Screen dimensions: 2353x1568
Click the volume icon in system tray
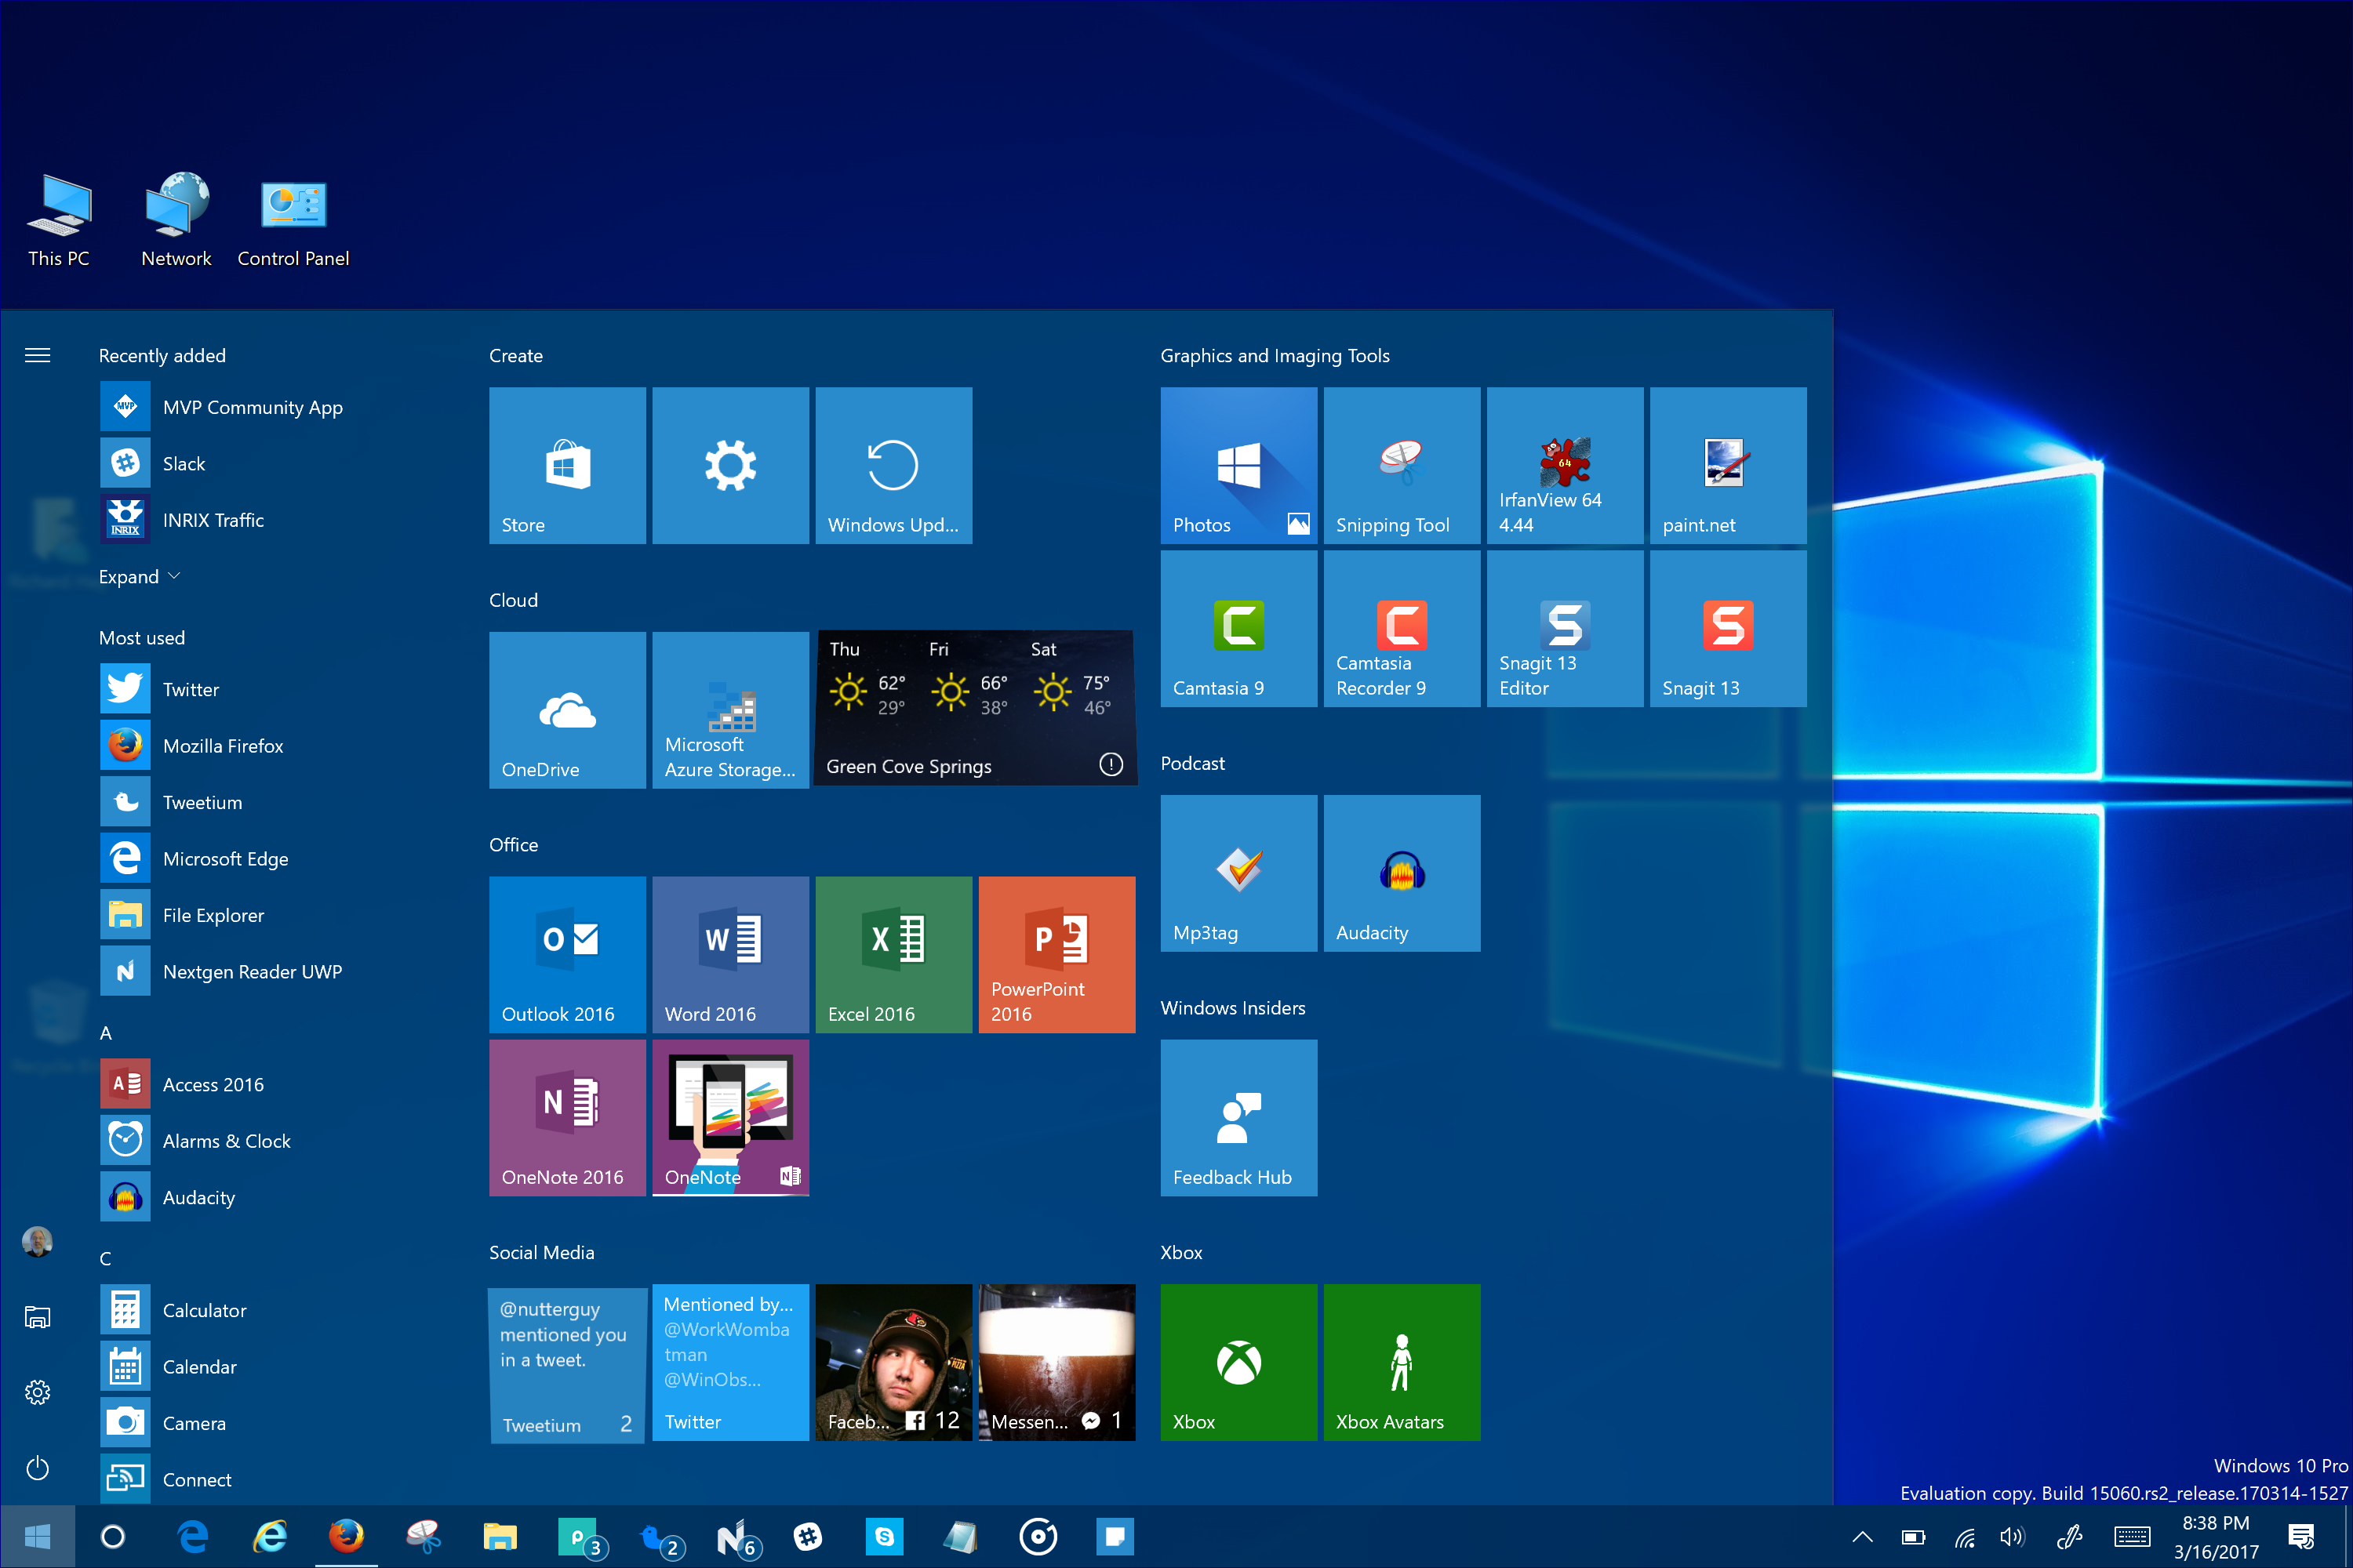2011,1537
